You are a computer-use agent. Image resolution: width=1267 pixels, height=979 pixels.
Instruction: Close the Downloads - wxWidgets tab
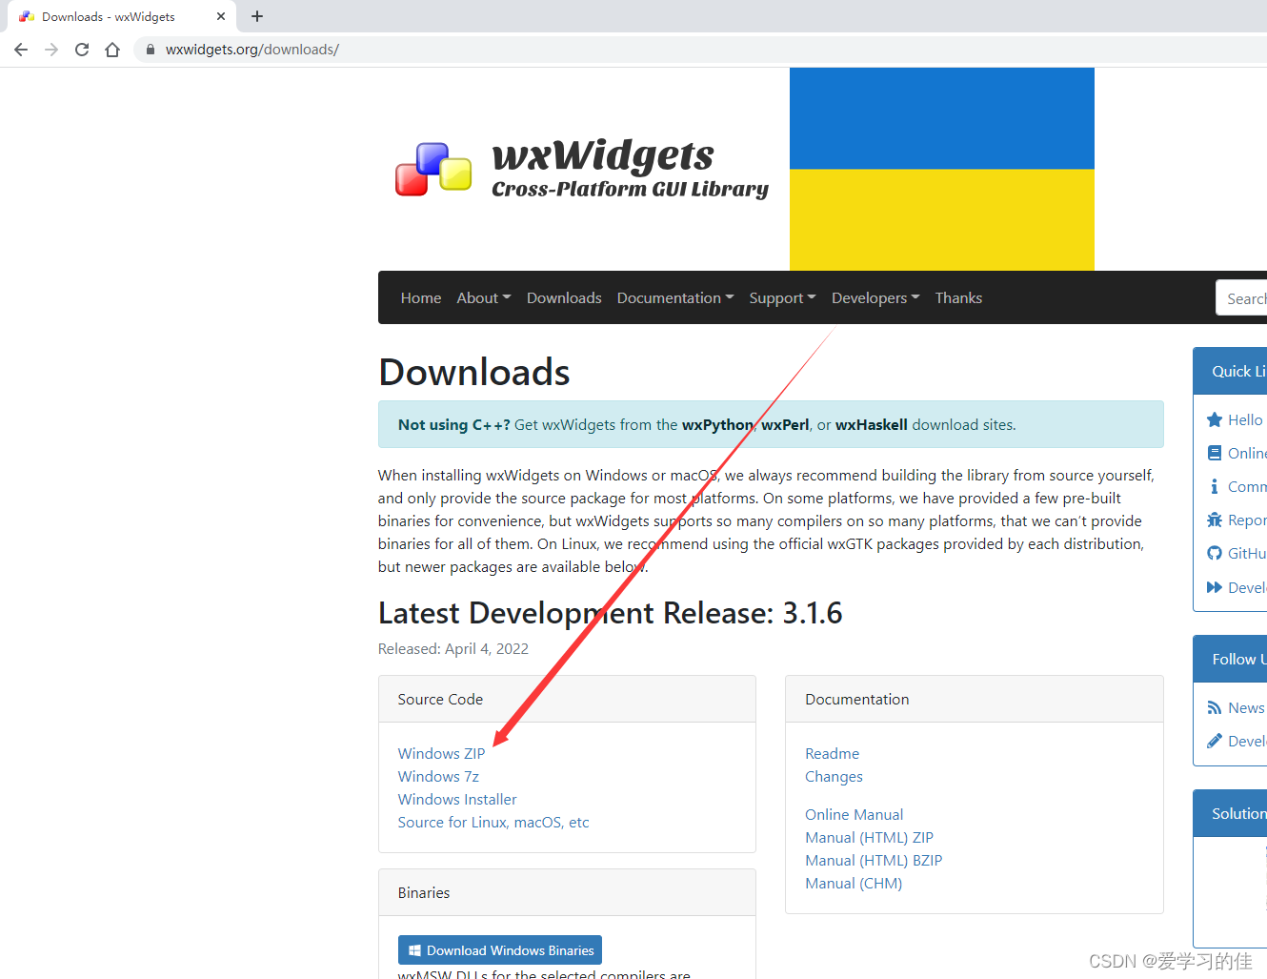(221, 16)
